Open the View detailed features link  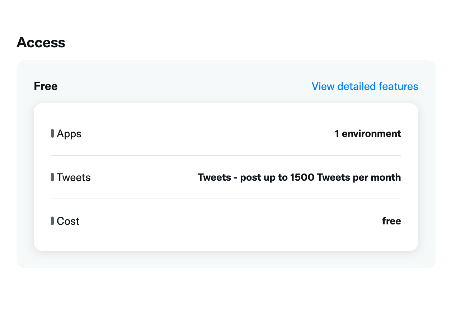pyautogui.click(x=365, y=86)
